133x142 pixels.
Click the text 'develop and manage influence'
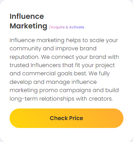click(53, 82)
